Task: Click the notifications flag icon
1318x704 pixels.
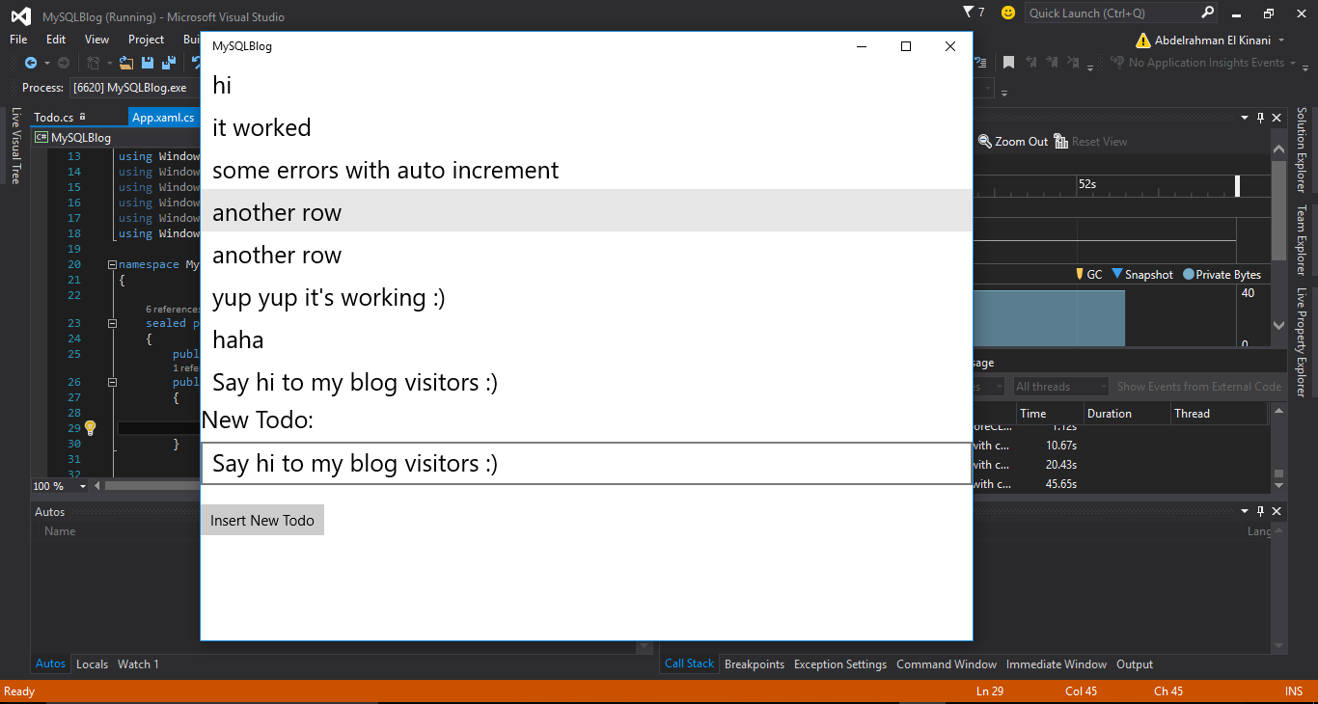Action: [969, 13]
